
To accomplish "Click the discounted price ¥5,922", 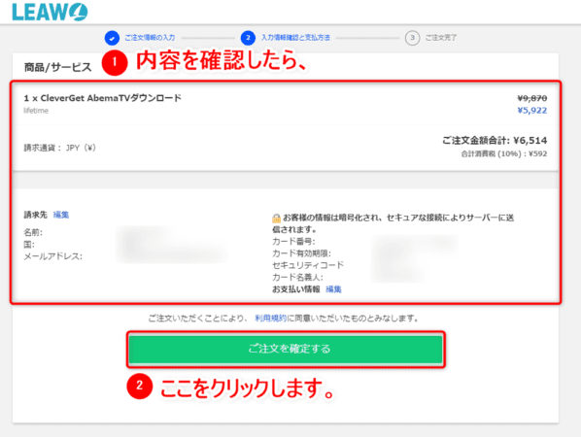I will 532,111.
